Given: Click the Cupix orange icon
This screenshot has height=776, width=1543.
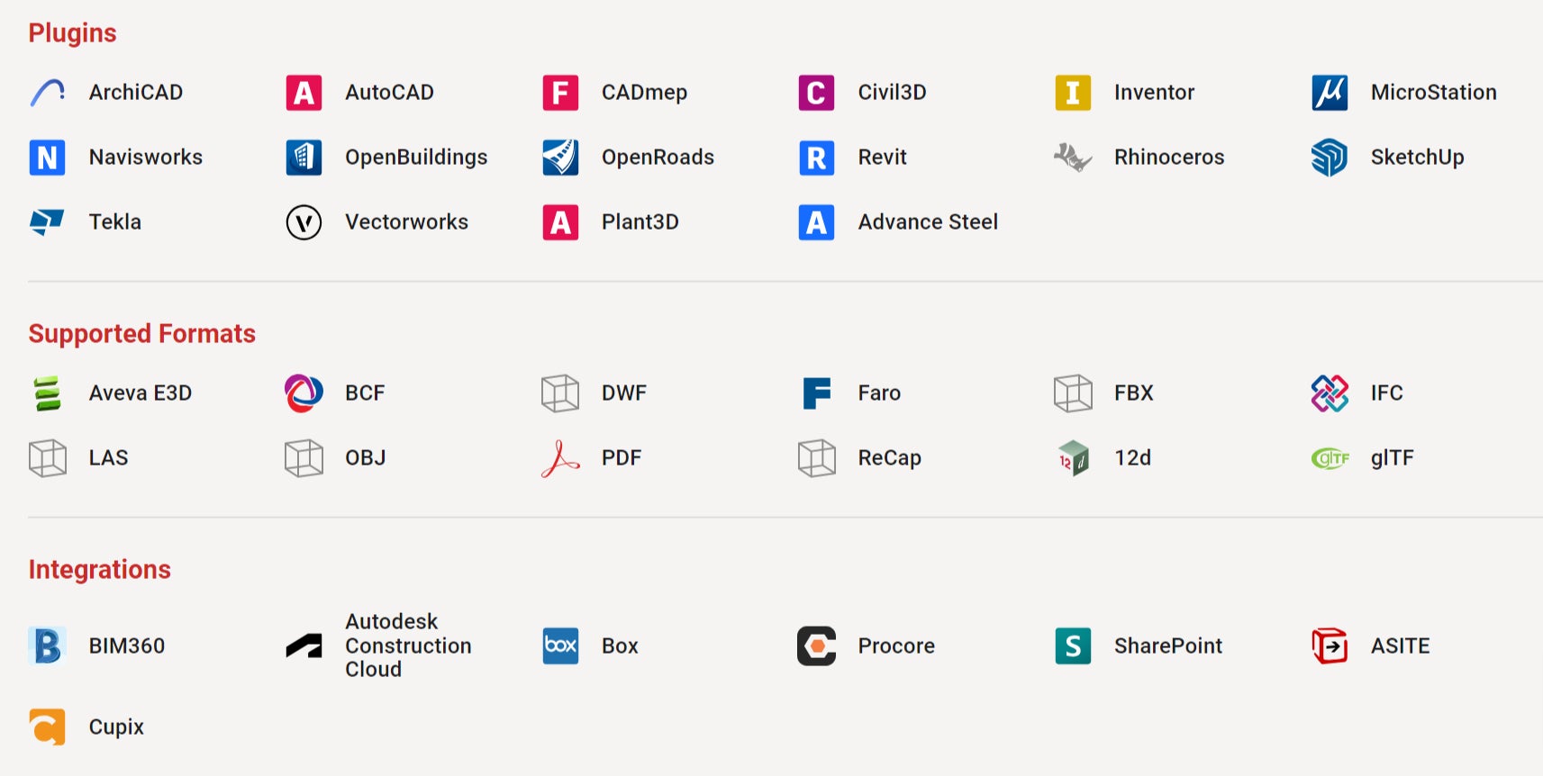Looking at the screenshot, I should pos(48,726).
